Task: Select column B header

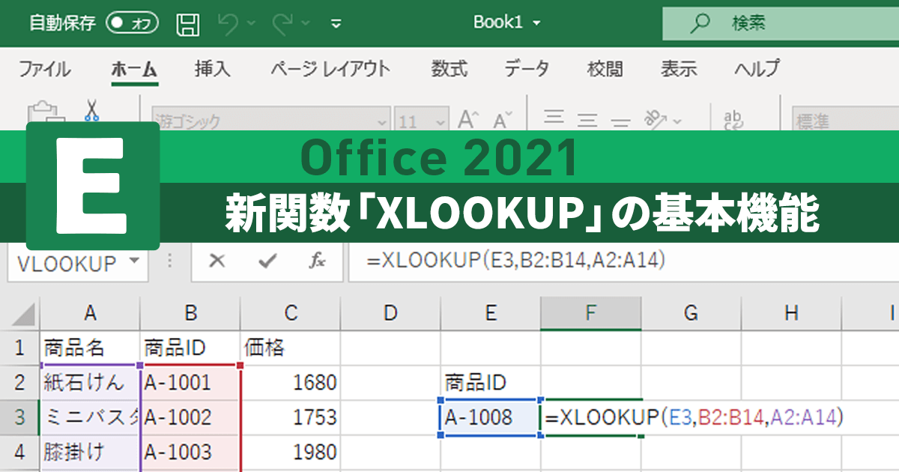Action: pyautogui.click(x=190, y=313)
